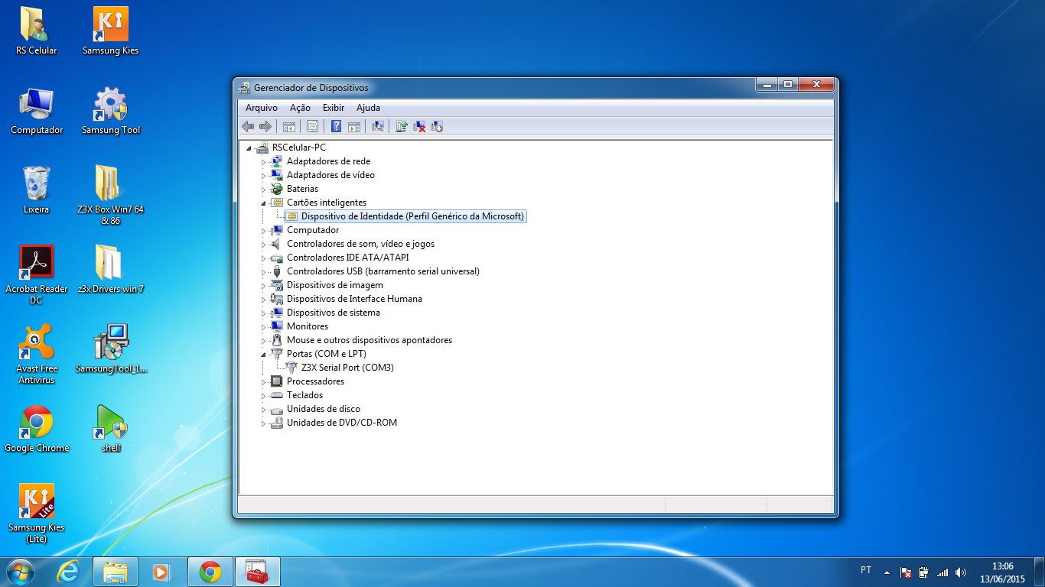The height and width of the screenshot is (587, 1045).
Task: Select the Z3X Box Win7 64 & 86 folder
Action: click(x=111, y=196)
